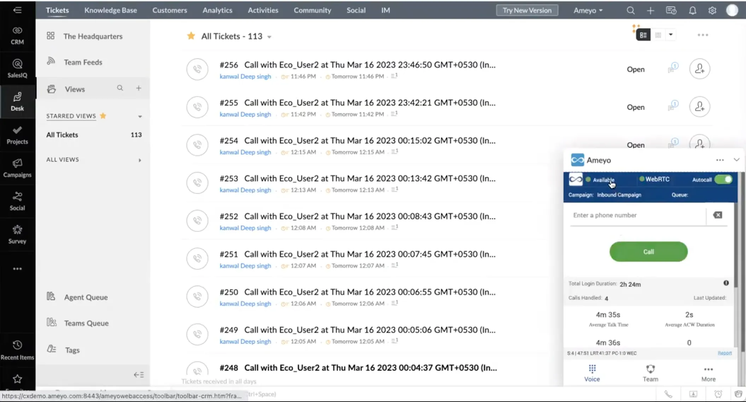Open the More tab in Ameyo widget

click(708, 373)
